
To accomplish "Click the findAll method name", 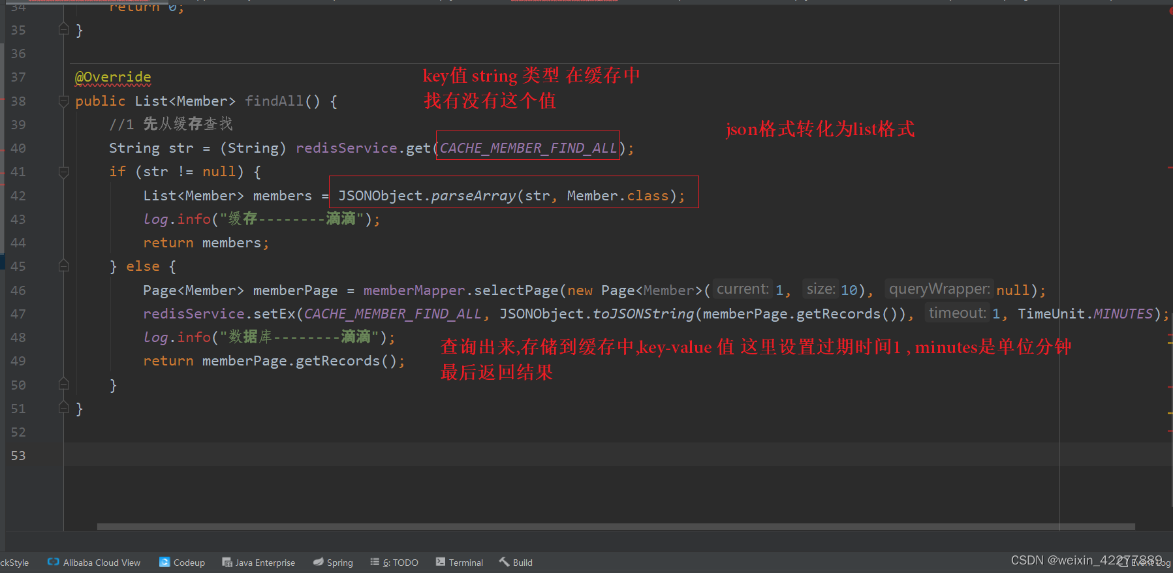I will [274, 101].
